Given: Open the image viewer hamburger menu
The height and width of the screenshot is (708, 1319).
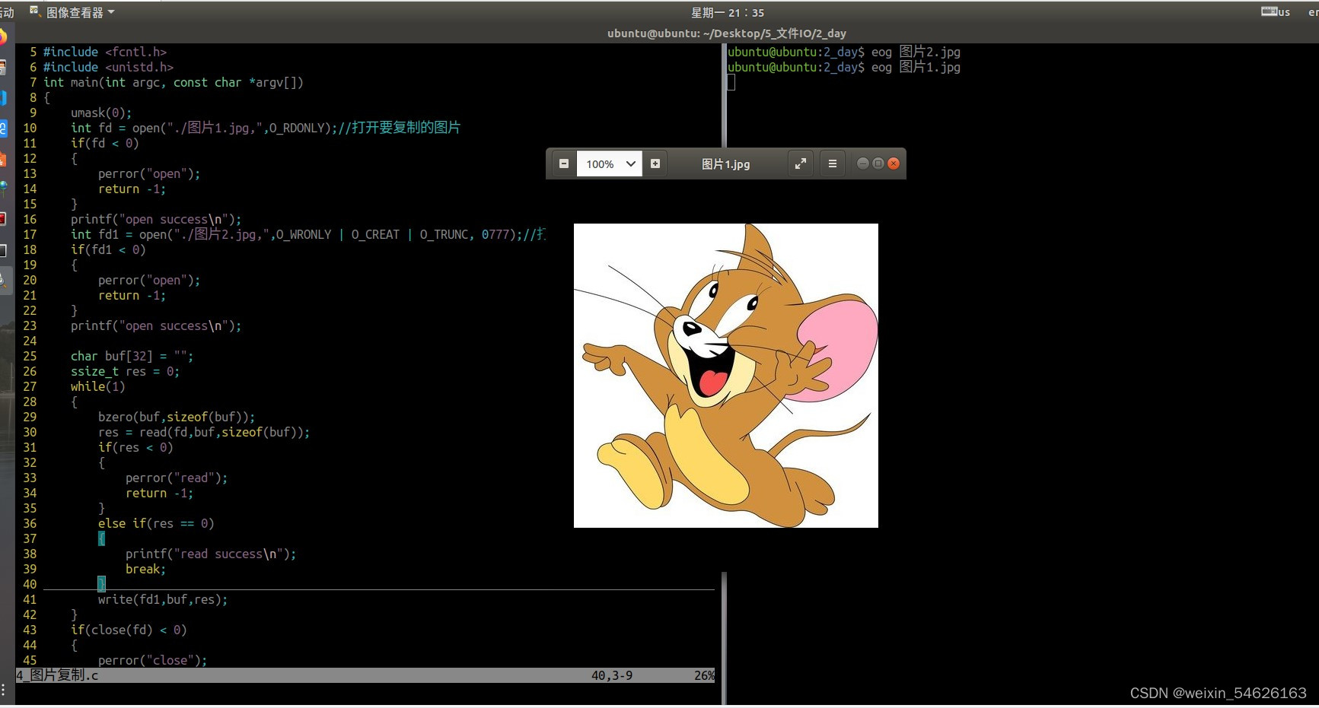Looking at the screenshot, I should (832, 164).
